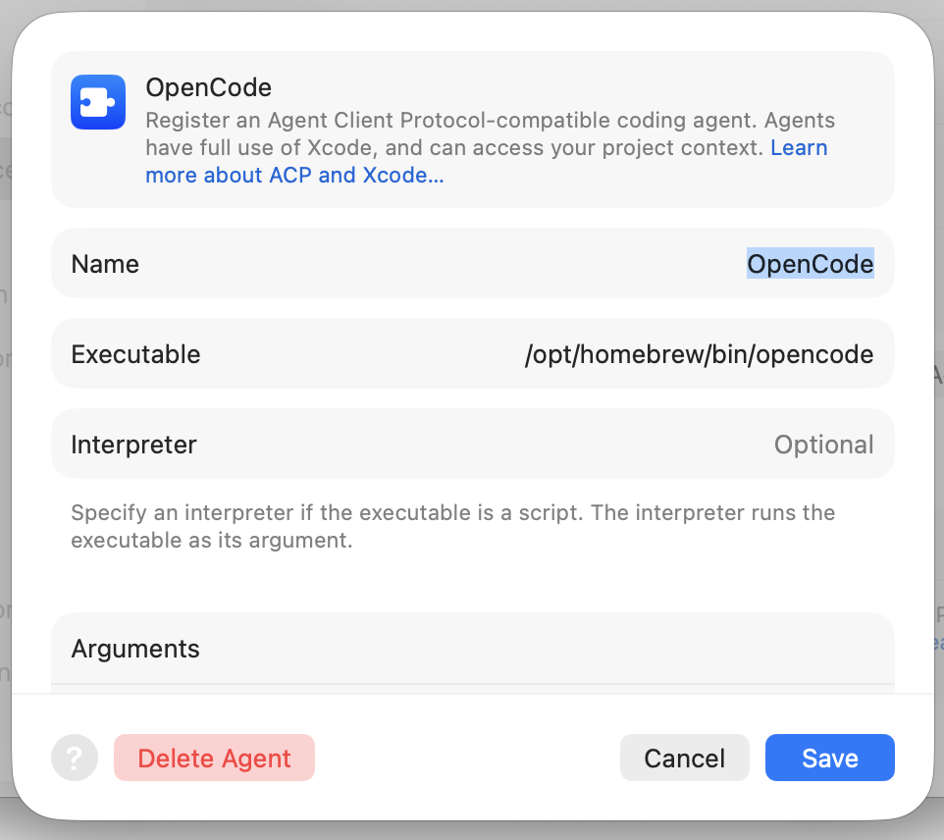Click the Arguments section header
The width and height of the screenshot is (944, 840).
tap(135, 649)
